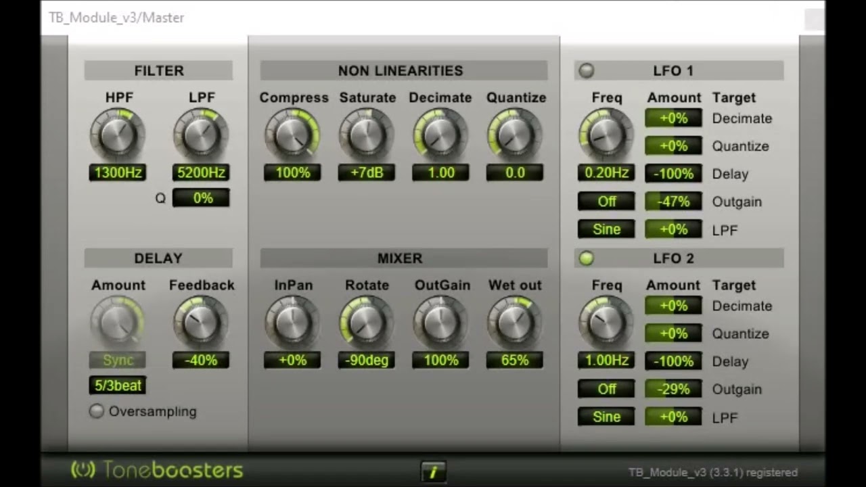Click the LFO 2 Decimate amount slider
866x487 pixels.
(x=673, y=306)
